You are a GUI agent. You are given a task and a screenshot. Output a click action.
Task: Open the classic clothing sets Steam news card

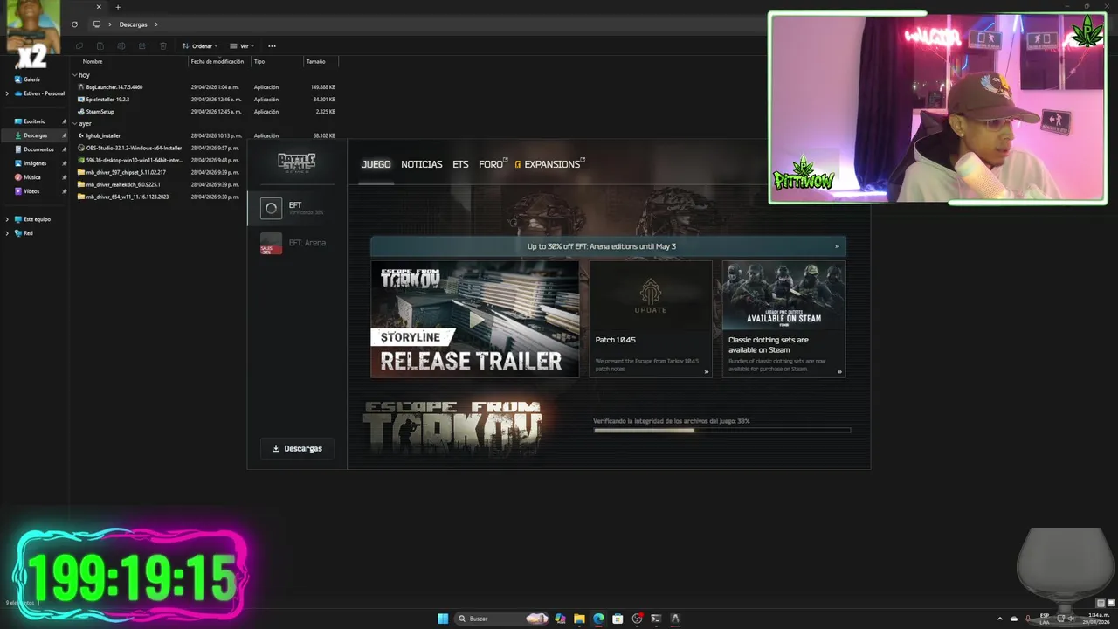pyautogui.click(x=783, y=319)
